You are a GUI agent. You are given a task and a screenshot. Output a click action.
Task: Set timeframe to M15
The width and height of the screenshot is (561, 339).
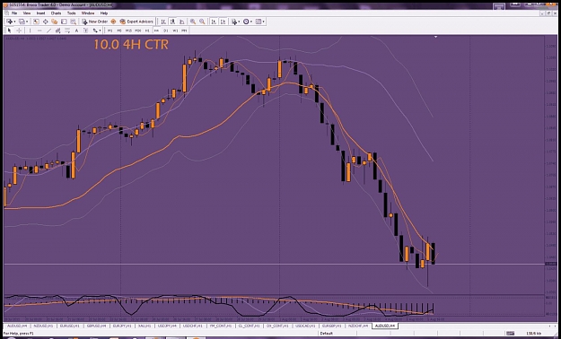[x=128, y=30]
